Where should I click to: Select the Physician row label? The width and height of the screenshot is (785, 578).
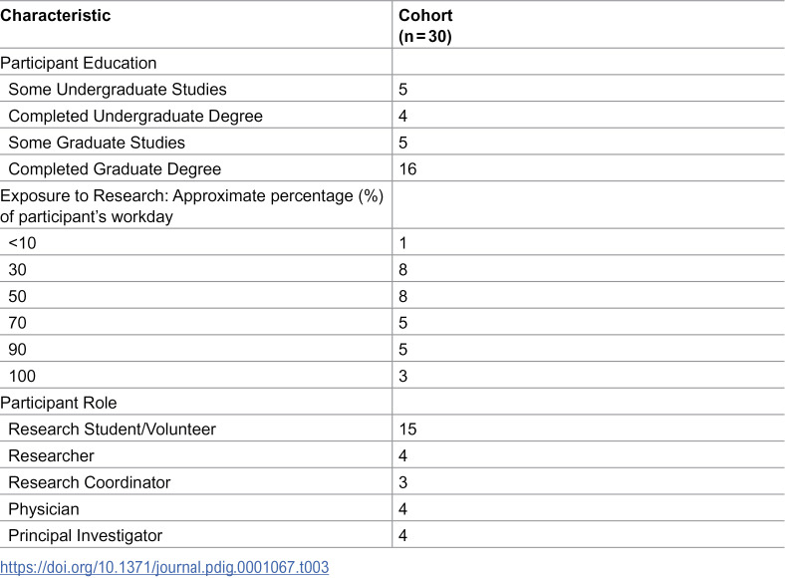click(44, 509)
